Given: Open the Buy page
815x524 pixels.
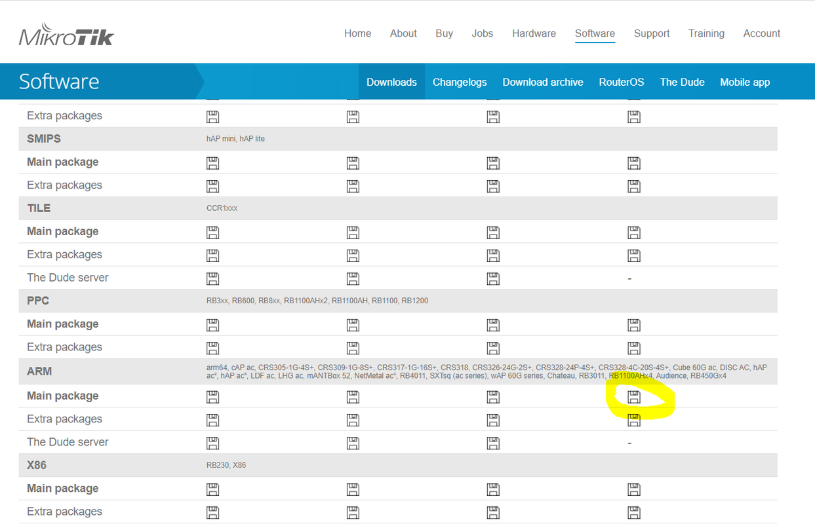Looking at the screenshot, I should point(444,33).
